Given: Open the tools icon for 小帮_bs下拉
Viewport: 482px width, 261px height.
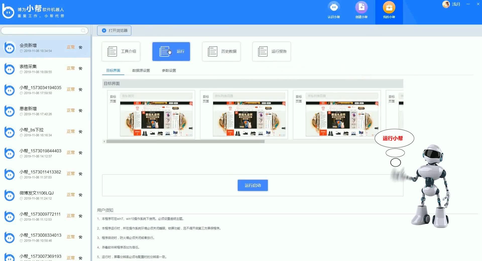Looking at the screenshot, I should (x=81, y=132).
